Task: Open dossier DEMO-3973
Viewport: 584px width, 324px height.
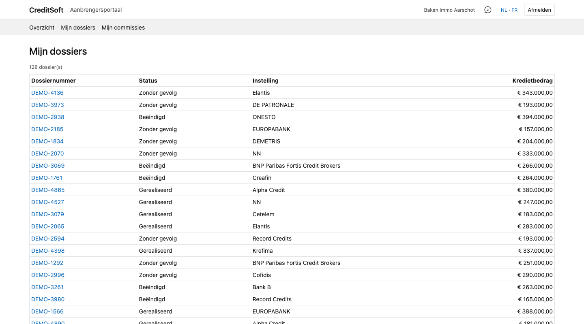Action: pyautogui.click(x=47, y=105)
